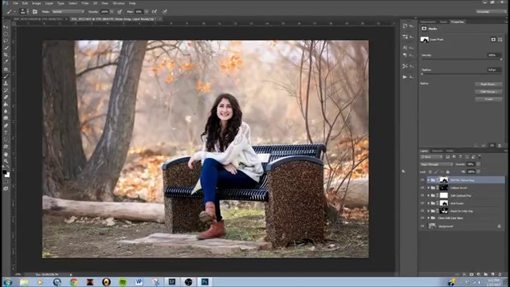Click the Stone Soup layer mask thumbnail
This screenshot has height=287, width=510.
click(x=444, y=180)
